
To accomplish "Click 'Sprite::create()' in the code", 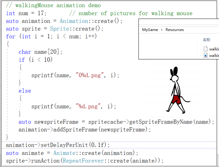I will [77, 29].
